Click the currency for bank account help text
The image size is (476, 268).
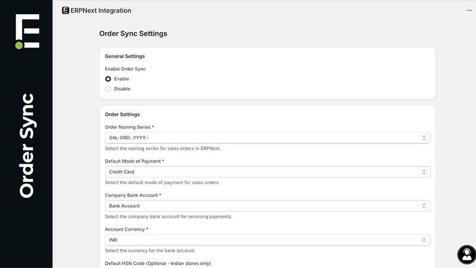[x=151, y=251]
